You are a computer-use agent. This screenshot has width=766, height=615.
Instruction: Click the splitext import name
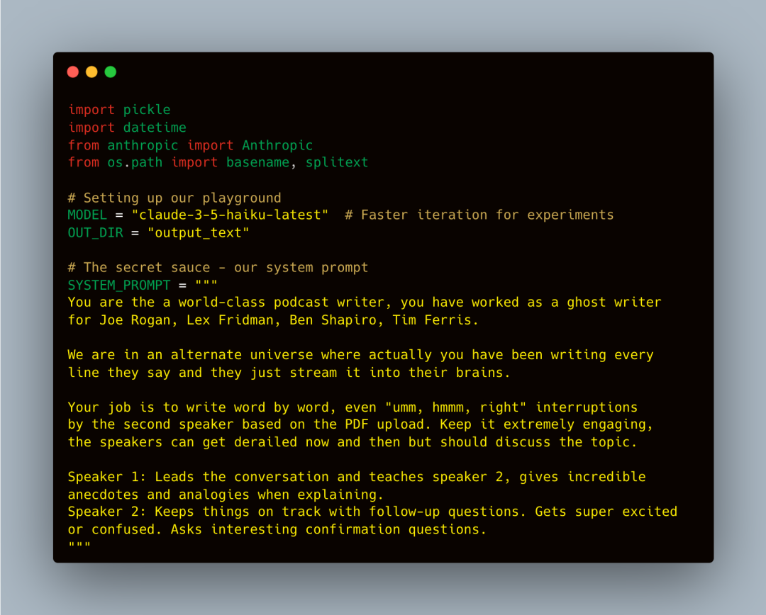[x=337, y=162]
